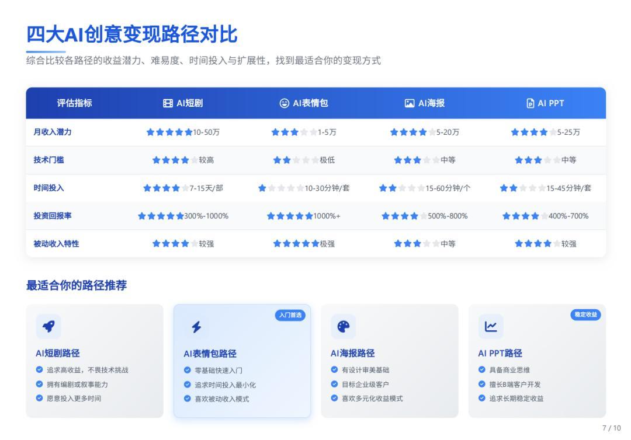Click checkmark beside 有设计审美基础
This screenshot has width=631, height=440.
point(334,369)
